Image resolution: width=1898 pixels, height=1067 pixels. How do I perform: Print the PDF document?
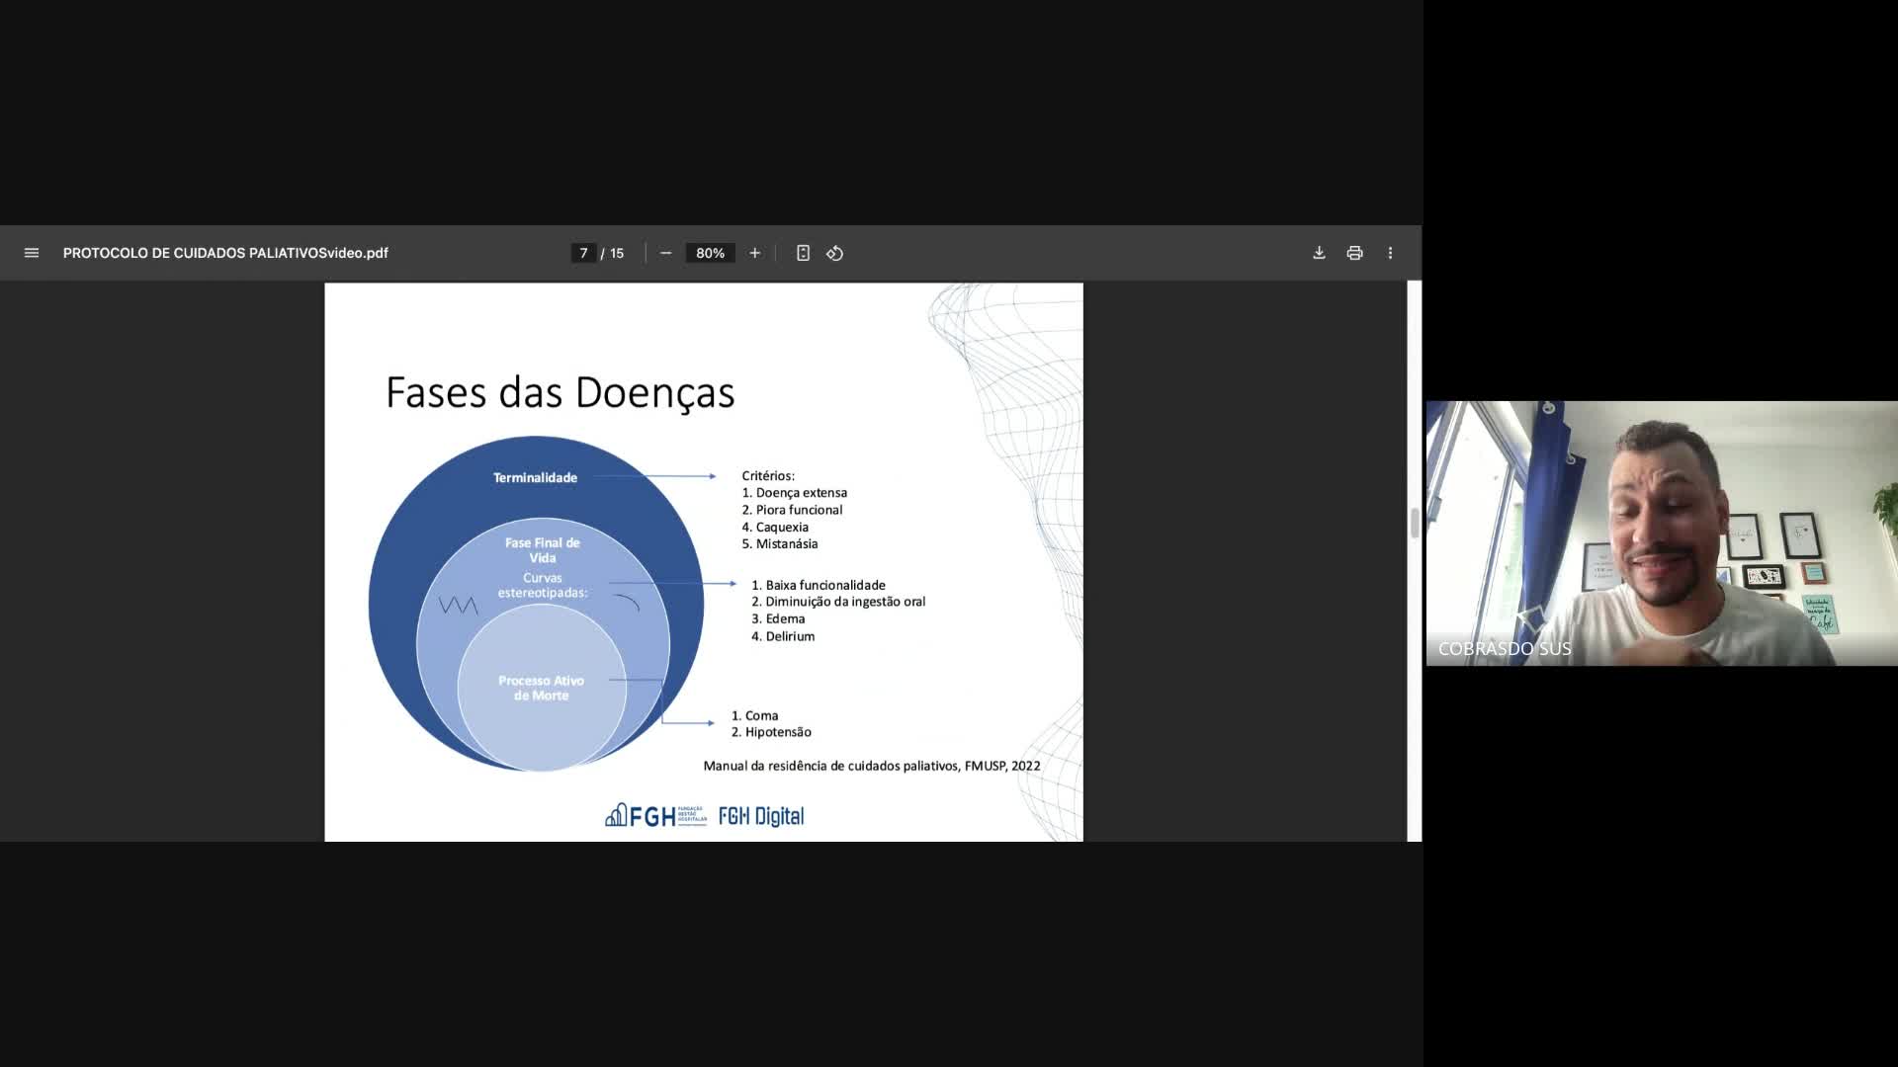(x=1354, y=253)
